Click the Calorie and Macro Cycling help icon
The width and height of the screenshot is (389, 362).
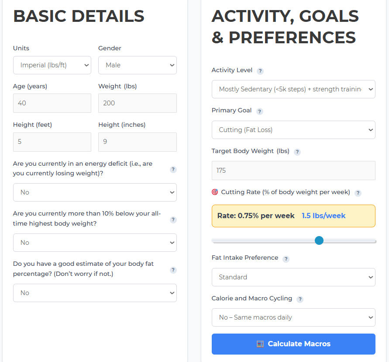coord(300,299)
